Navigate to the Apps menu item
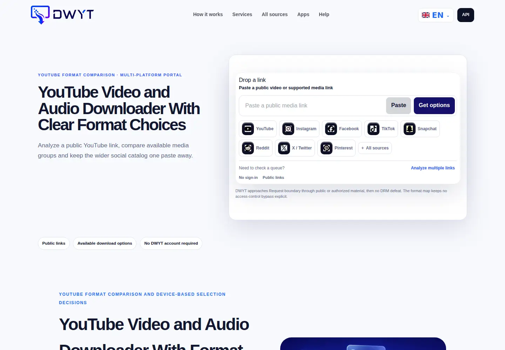Viewport: 505px width, 350px height. 303,14
